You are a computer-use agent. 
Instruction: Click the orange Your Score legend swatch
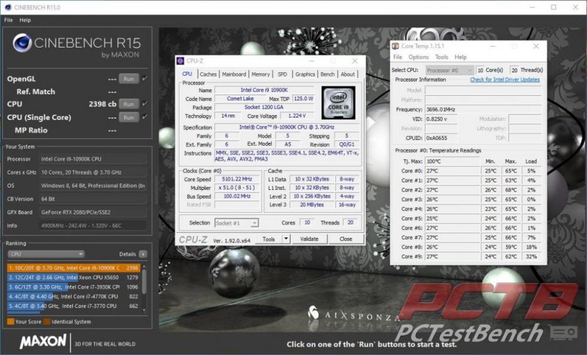coord(11,321)
